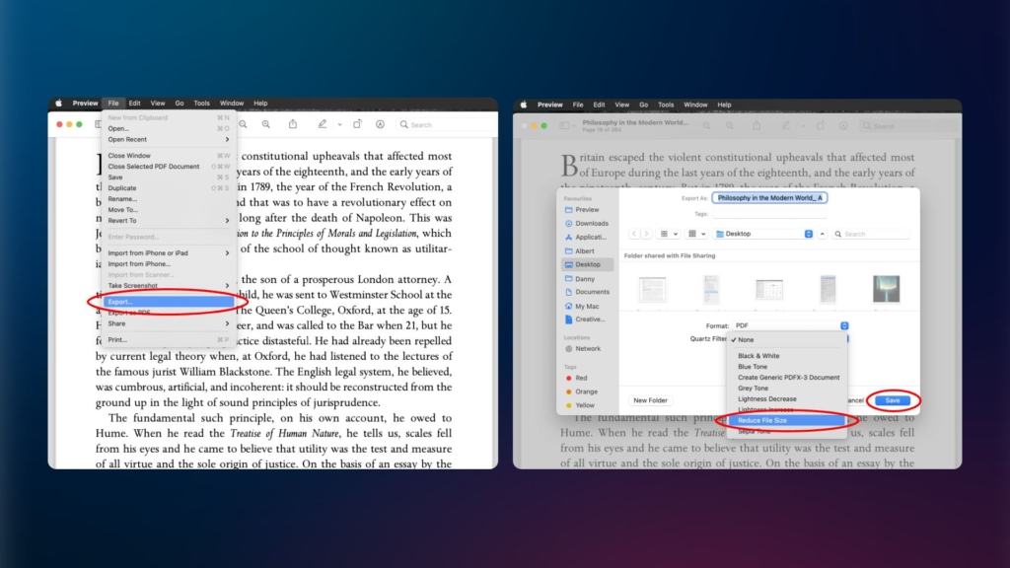Select the Red tag in sidebar
The height and width of the screenshot is (568, 1010).
pyautogui.click(x=576, y=378)
